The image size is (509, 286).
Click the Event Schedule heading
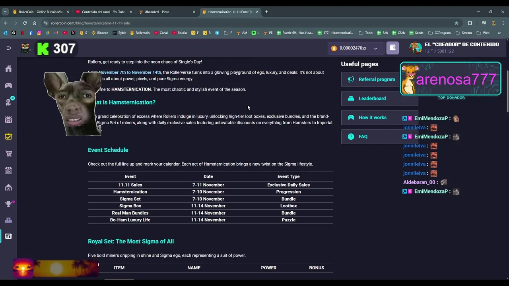108,150
